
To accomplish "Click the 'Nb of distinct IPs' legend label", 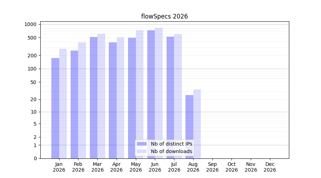I will [x=172, y=144].
